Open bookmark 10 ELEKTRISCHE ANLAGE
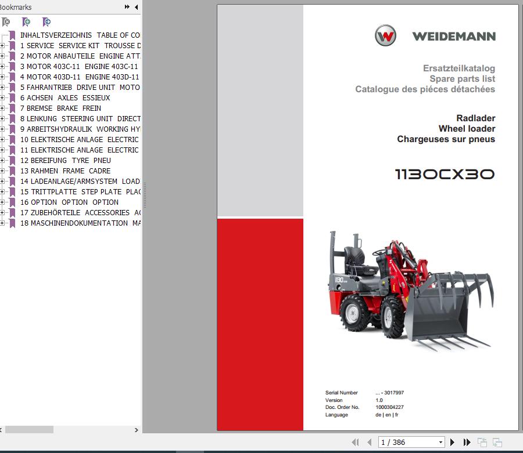 coord(80,139)
